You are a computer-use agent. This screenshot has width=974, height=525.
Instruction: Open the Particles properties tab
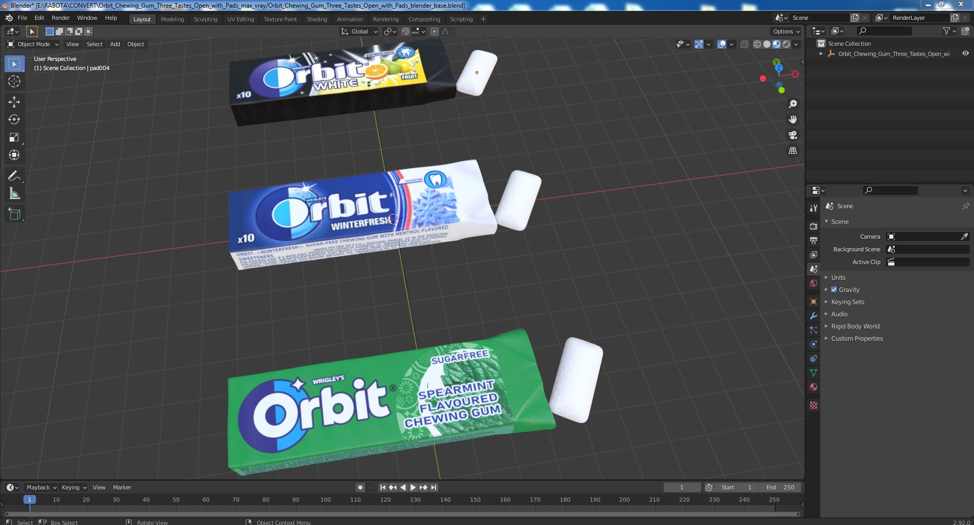coord(814,330)
